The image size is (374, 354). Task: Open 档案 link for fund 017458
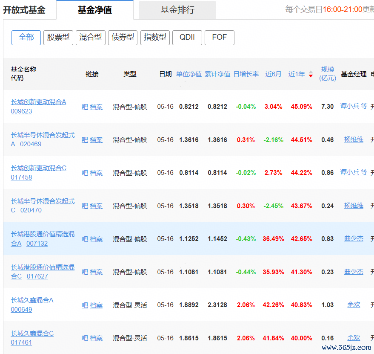coord(96,173)
